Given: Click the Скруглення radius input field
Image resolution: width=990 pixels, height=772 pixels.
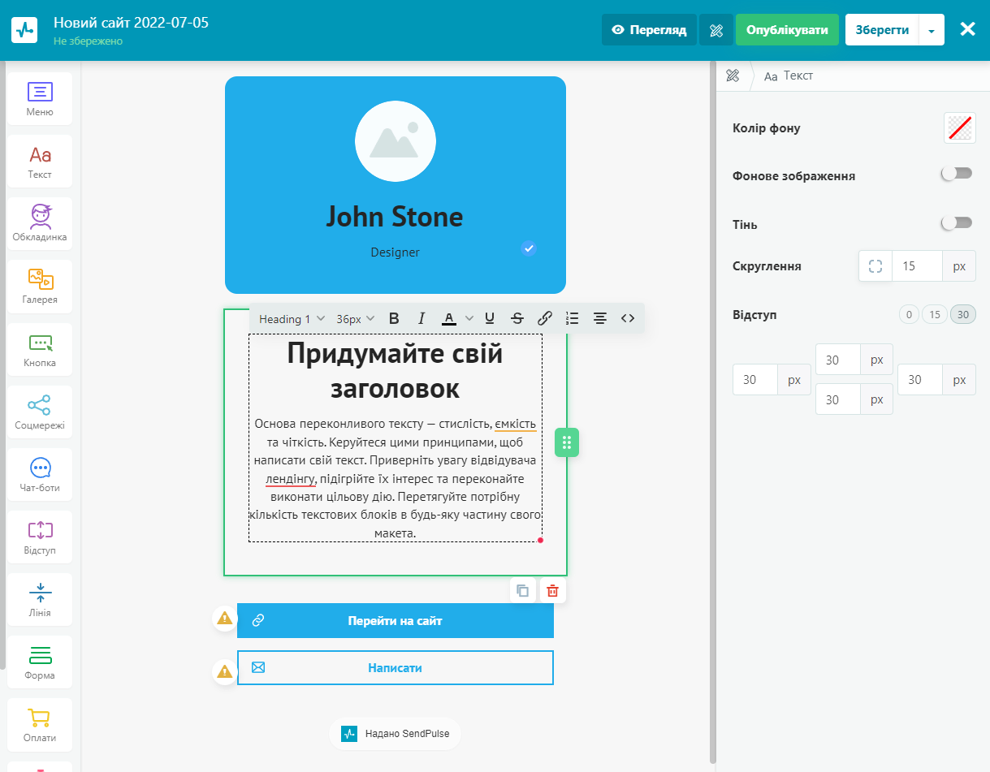Looking at the screenshot, I should (x=917, y=266).
